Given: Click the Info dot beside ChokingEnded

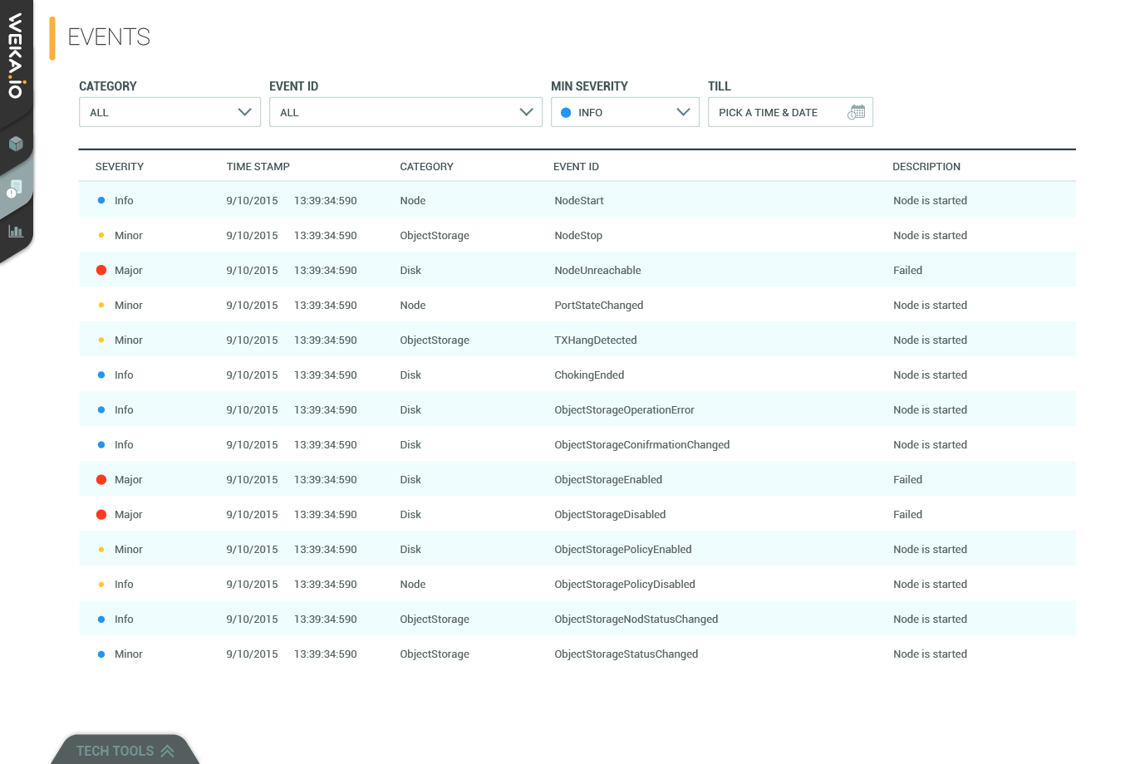Looking at the screenshot, I should coord(100,375).
